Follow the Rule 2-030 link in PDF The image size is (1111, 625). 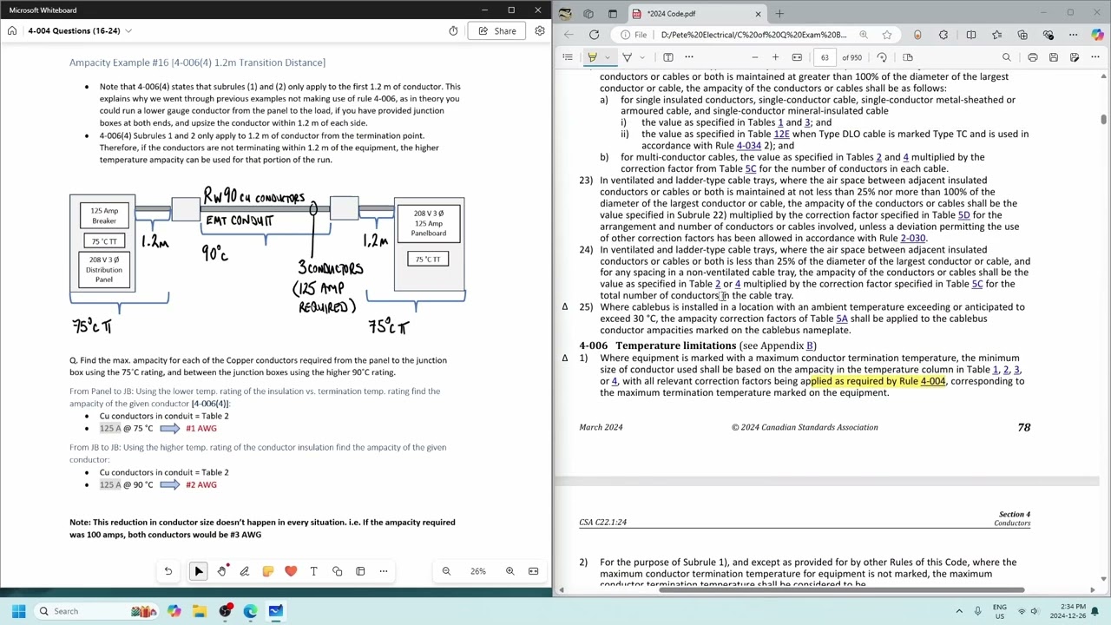pos(912,238)
